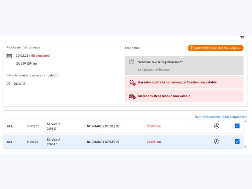Select the Service B 219817 entry
This screenshot has width=252, height=189.
(54, 126)
